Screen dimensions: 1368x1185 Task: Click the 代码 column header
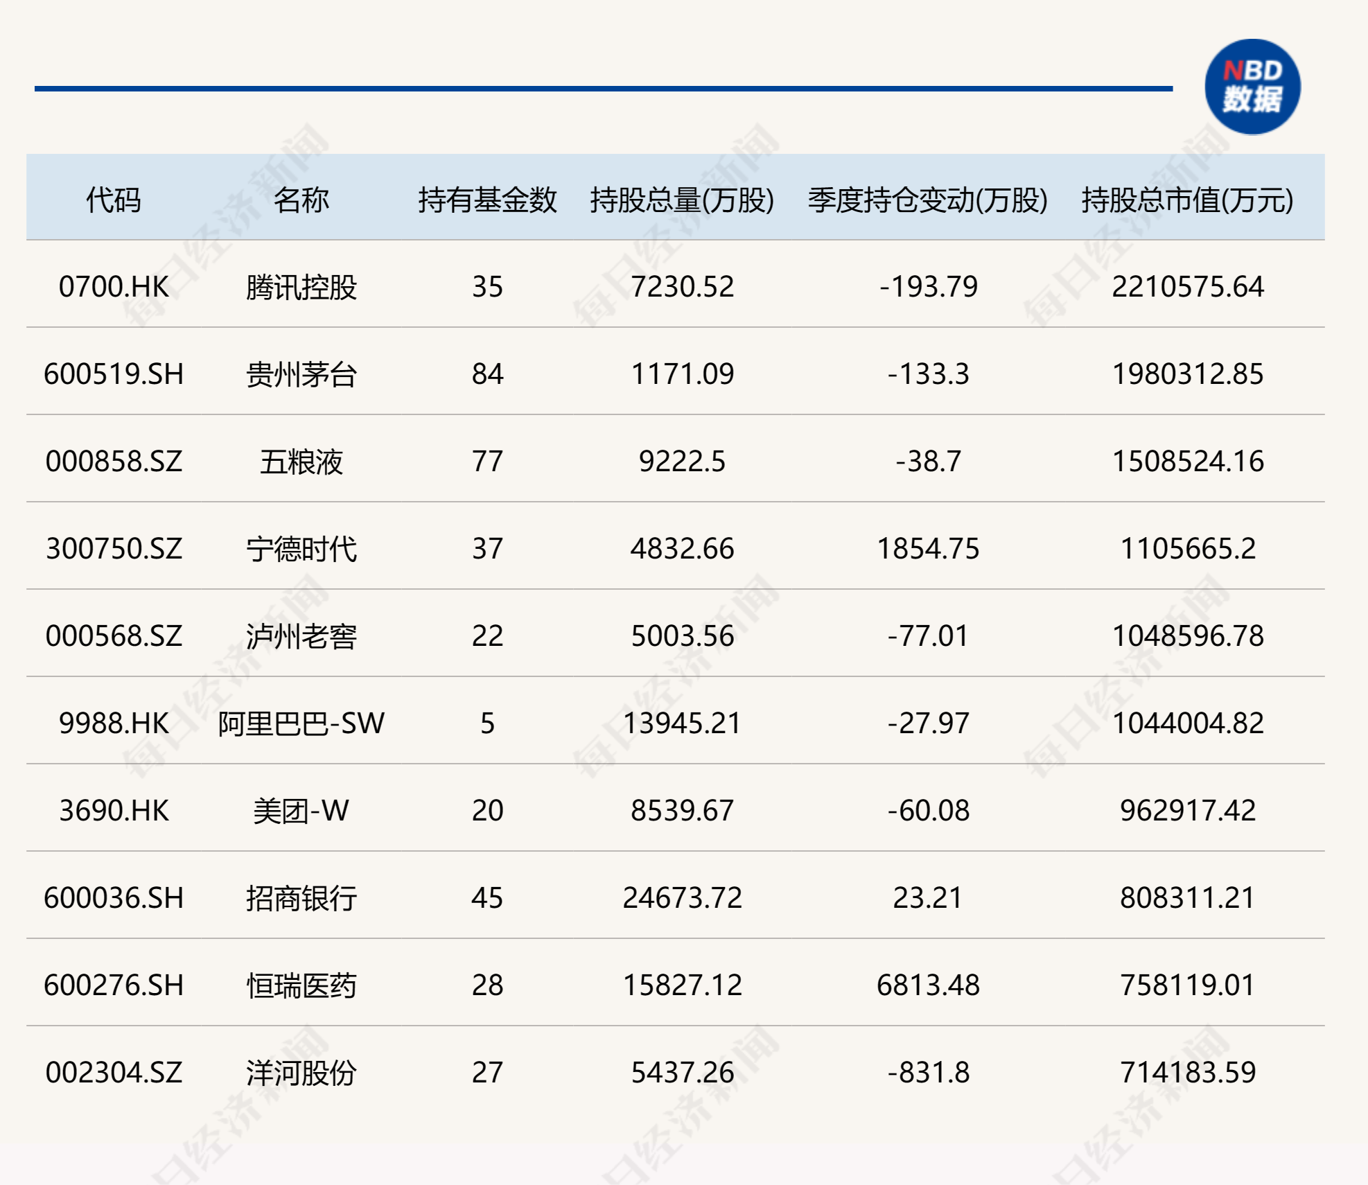(114, 200)
